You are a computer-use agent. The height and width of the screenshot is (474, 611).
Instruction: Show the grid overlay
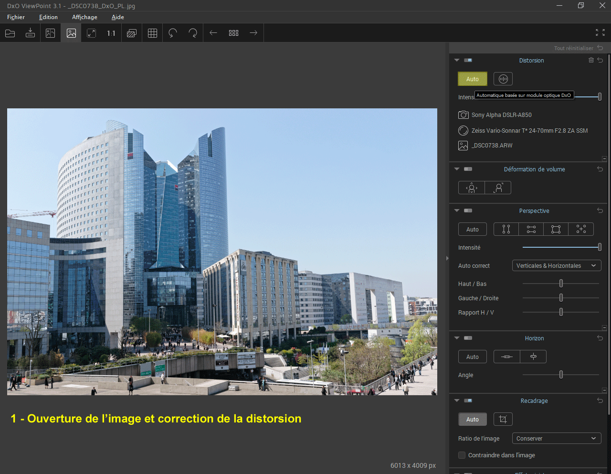click(x=152, y=33)
